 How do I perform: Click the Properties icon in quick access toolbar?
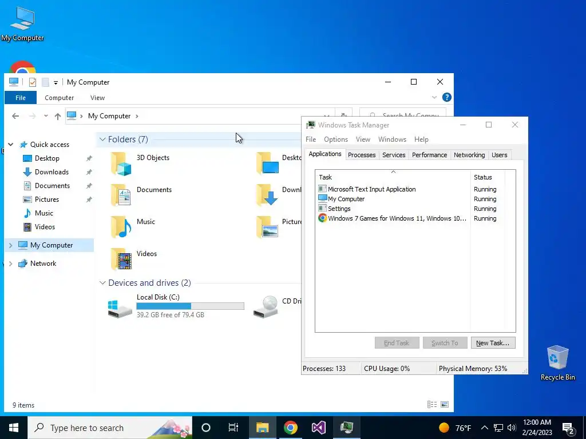coord(33,82)
